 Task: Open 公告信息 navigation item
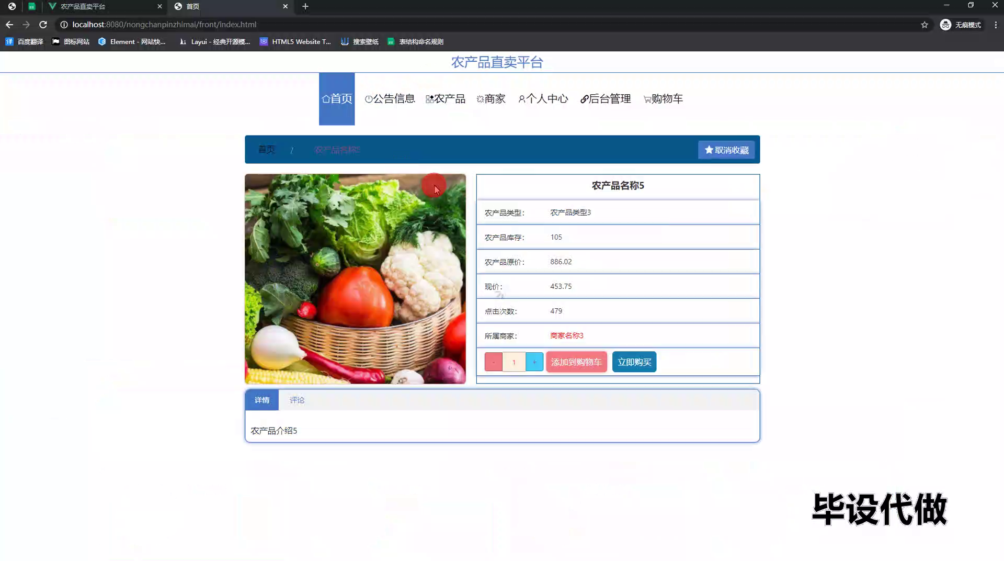[390, 99]
